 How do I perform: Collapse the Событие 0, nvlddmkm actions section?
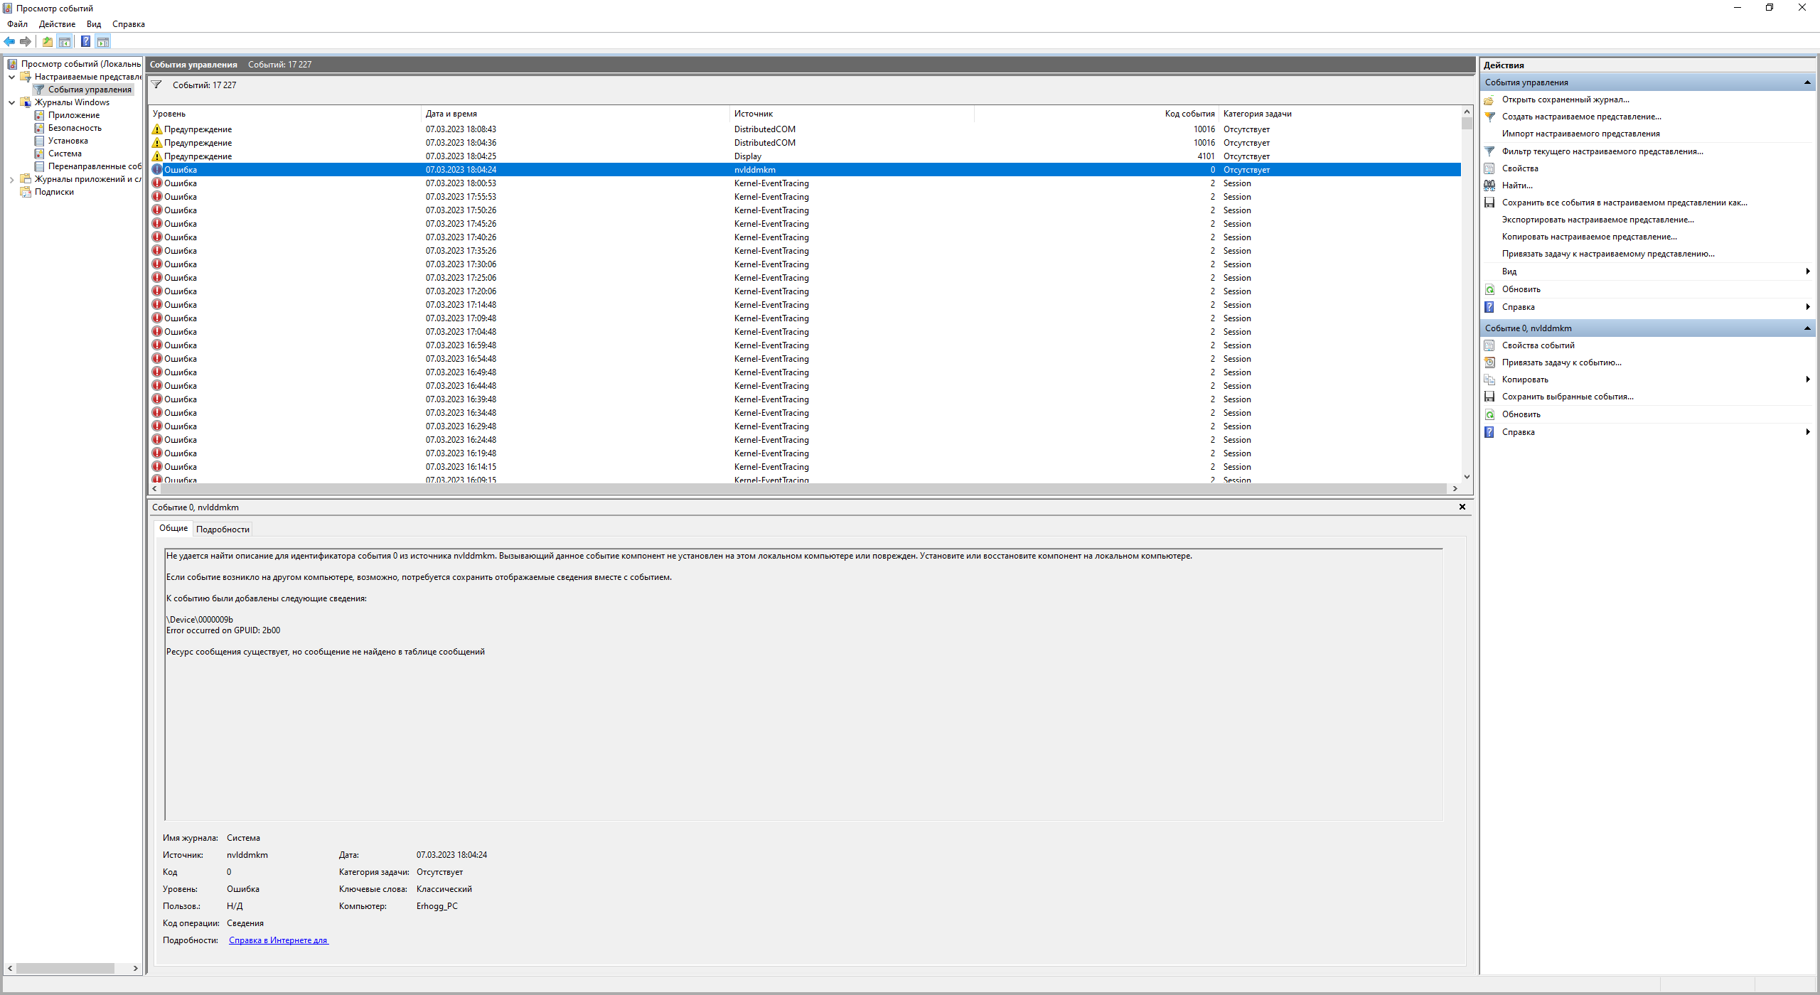pos(1806,328)
